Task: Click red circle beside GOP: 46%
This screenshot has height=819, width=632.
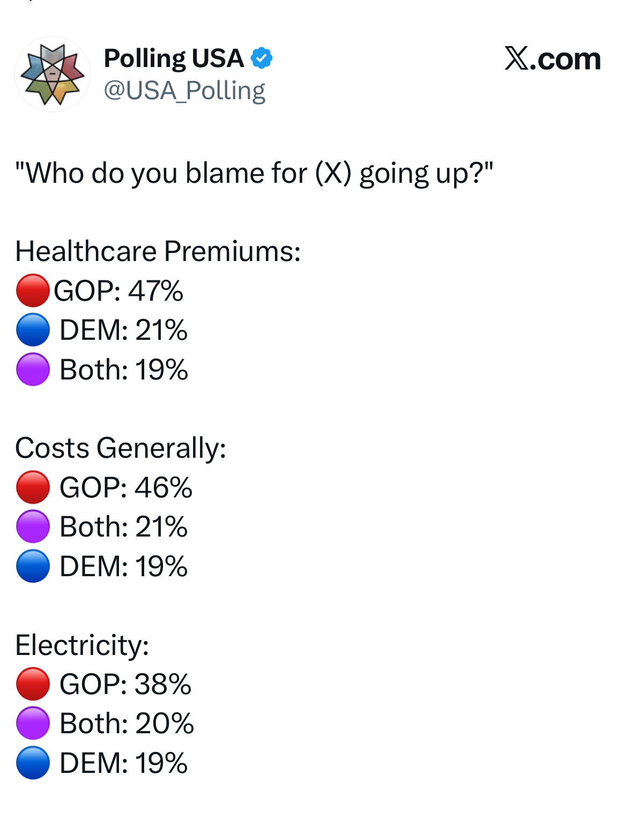Action: [x=33, y=487]
